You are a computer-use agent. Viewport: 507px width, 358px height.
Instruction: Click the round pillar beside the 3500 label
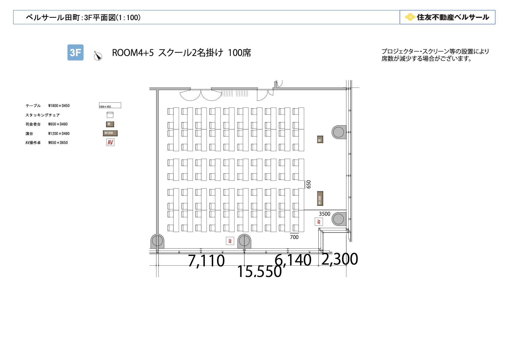click(x=339, y=219)
